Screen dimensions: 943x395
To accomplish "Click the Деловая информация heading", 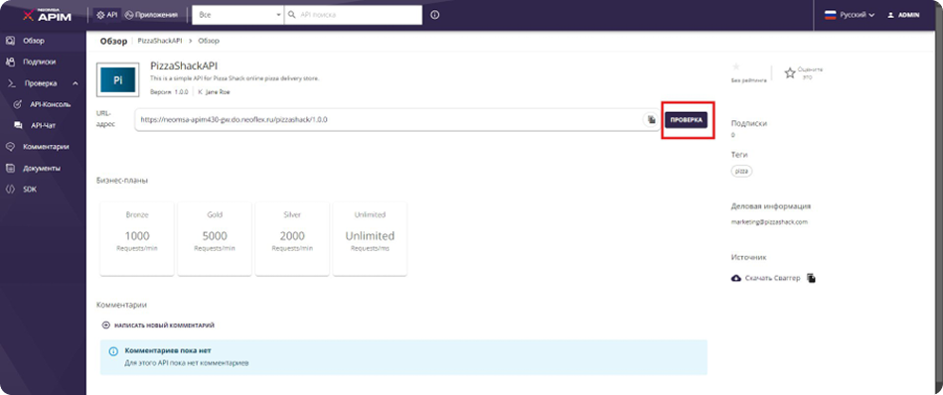I will click(771, 206).
